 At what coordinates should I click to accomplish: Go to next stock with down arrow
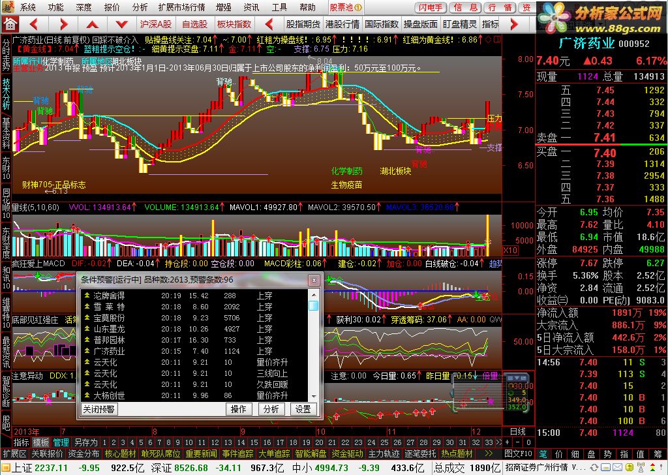coord(122,24)
